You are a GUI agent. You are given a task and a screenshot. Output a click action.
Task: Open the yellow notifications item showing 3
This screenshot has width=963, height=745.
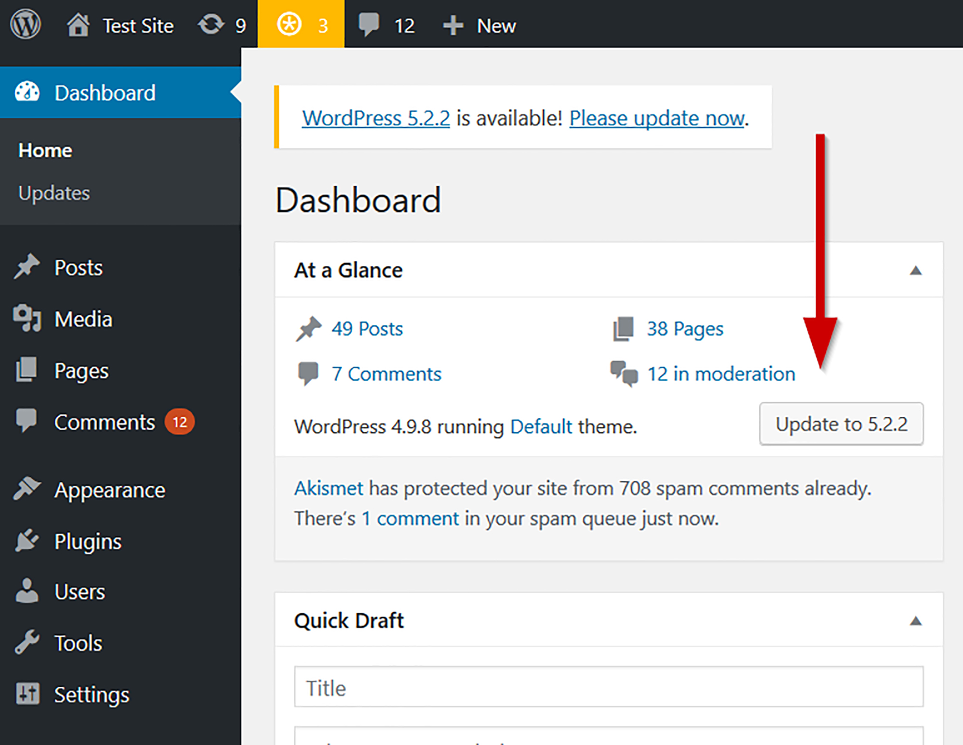[301, 24]
